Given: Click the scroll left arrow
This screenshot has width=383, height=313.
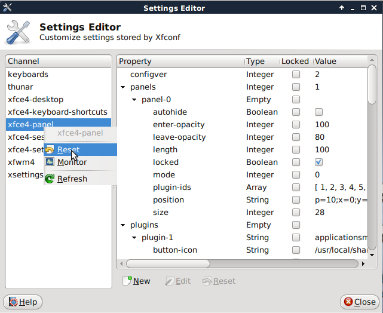Looking at the screenshot, I should tap(121, 263).
